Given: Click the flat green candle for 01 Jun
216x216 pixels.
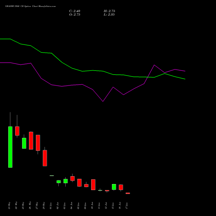Looking at the screenshot, I should point(52,175).
